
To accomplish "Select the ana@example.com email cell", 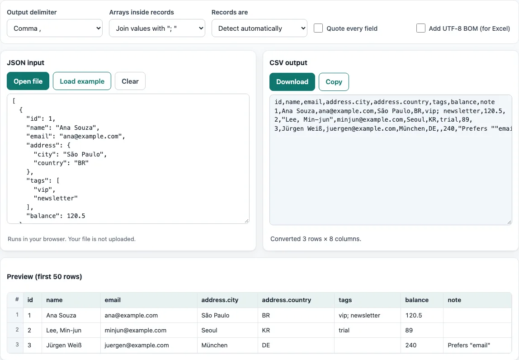I will coord(149,315).
